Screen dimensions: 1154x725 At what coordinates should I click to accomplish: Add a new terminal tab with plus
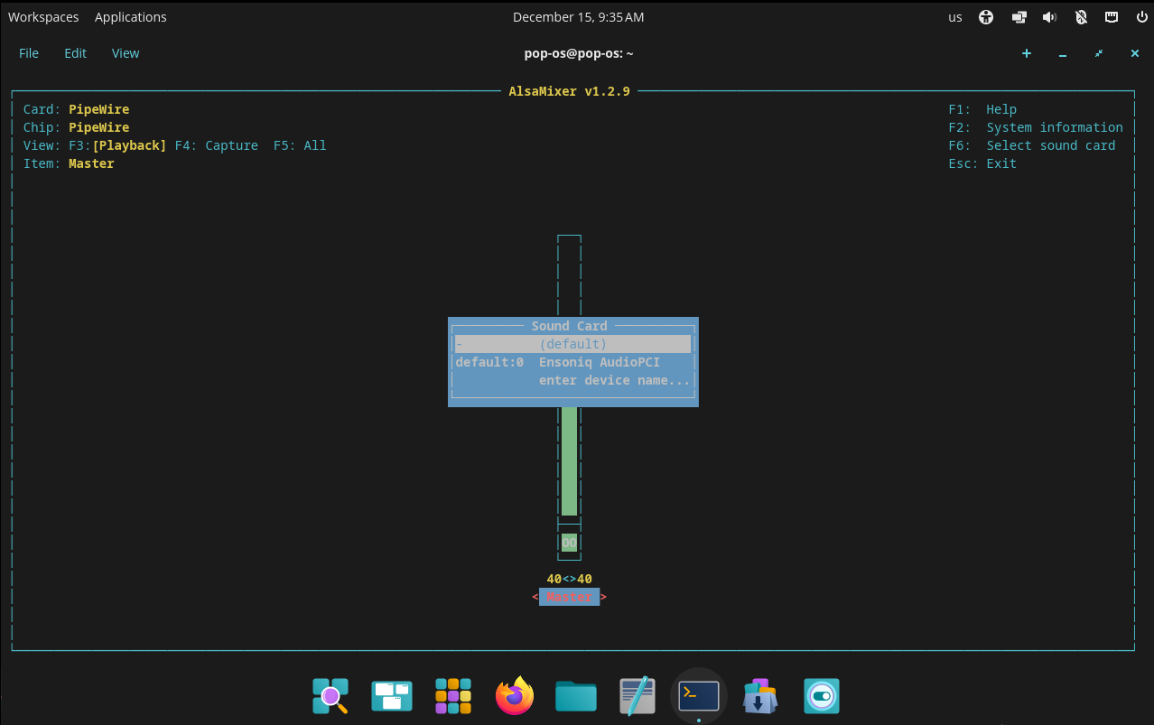click(1027, 53)
